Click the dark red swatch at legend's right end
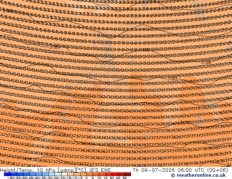This screenshot has height=179, width=232. (128, 174)
